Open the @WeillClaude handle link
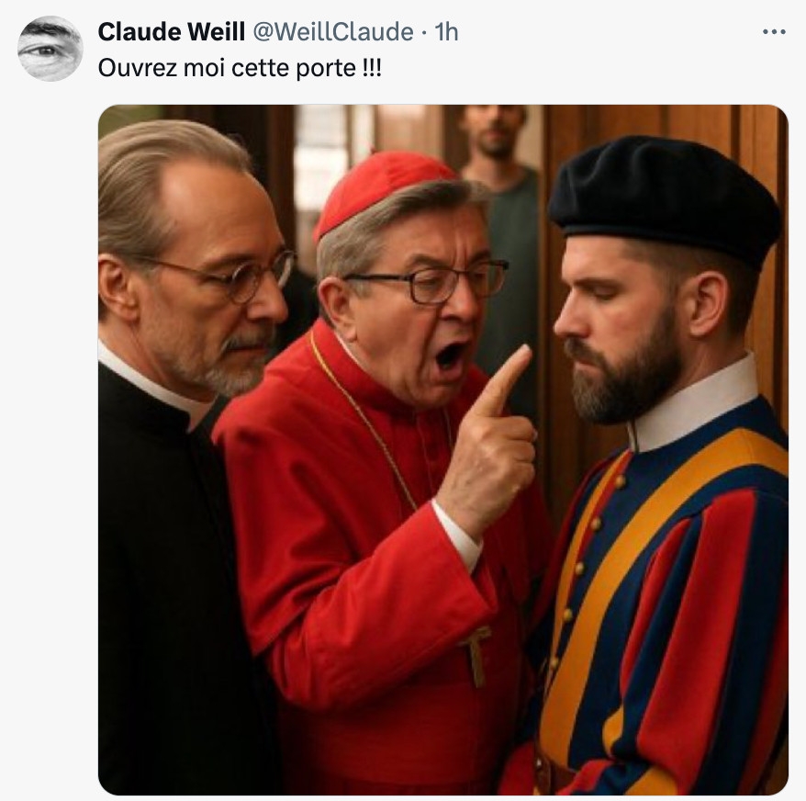The width and height of the screenshot is (806, 801). tap(333, 32)
